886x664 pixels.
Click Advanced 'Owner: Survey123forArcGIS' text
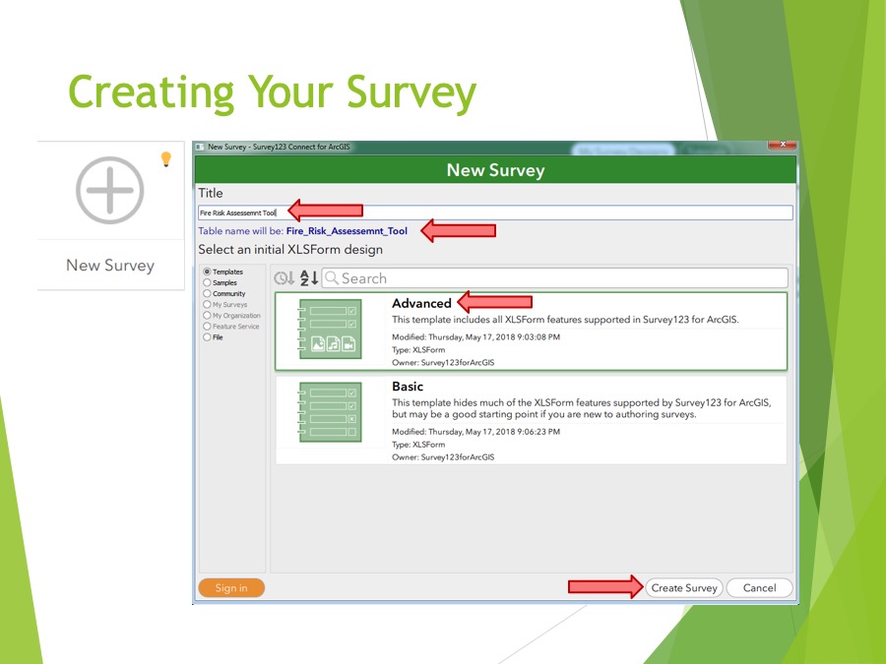[x=443, y=362]
